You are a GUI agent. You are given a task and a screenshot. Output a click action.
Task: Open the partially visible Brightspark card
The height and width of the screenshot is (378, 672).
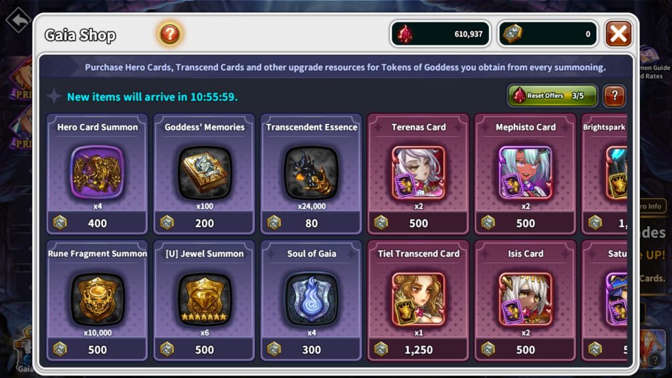(x=604, y=173)
